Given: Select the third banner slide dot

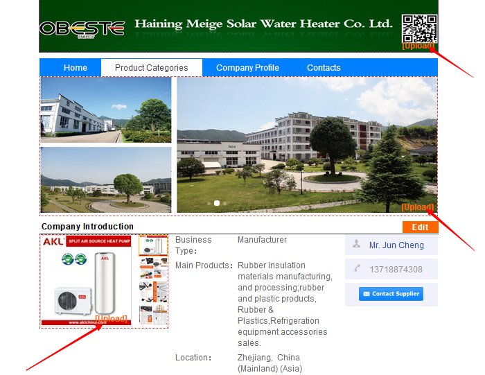Looking at the screenshot, I should [x=225, y=203].
